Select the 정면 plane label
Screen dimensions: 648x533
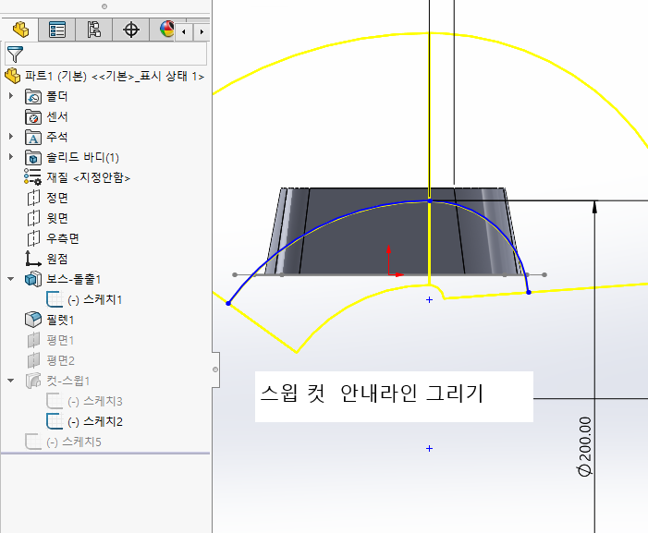[57, 198]
